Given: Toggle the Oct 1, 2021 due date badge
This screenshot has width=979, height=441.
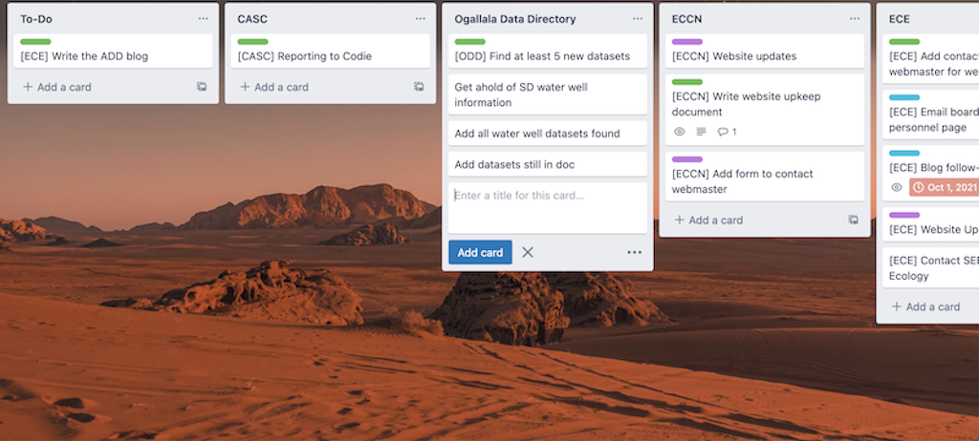Looking at the screenshot, I should pos(944,188).
